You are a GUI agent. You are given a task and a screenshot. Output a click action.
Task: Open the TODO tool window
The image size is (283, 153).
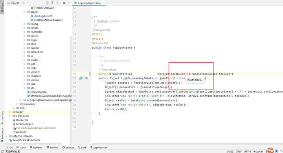tap(21, 148)
